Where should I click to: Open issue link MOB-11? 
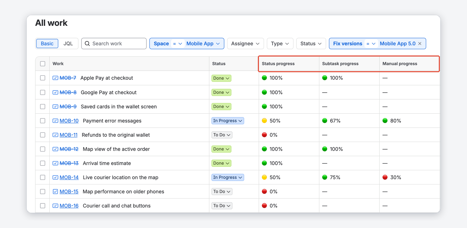[x=69, y=135]
